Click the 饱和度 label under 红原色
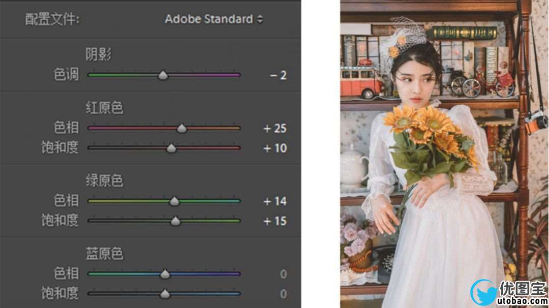The width and height of the screenshot is (549, 308). (60, 148)
